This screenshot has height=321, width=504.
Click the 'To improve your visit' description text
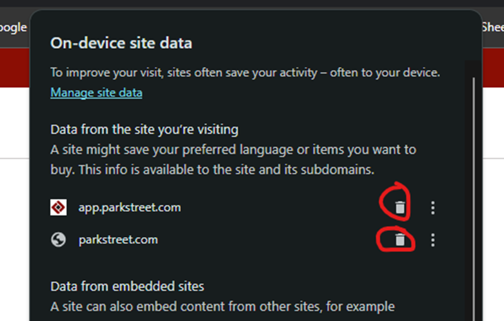coord(245,73)
